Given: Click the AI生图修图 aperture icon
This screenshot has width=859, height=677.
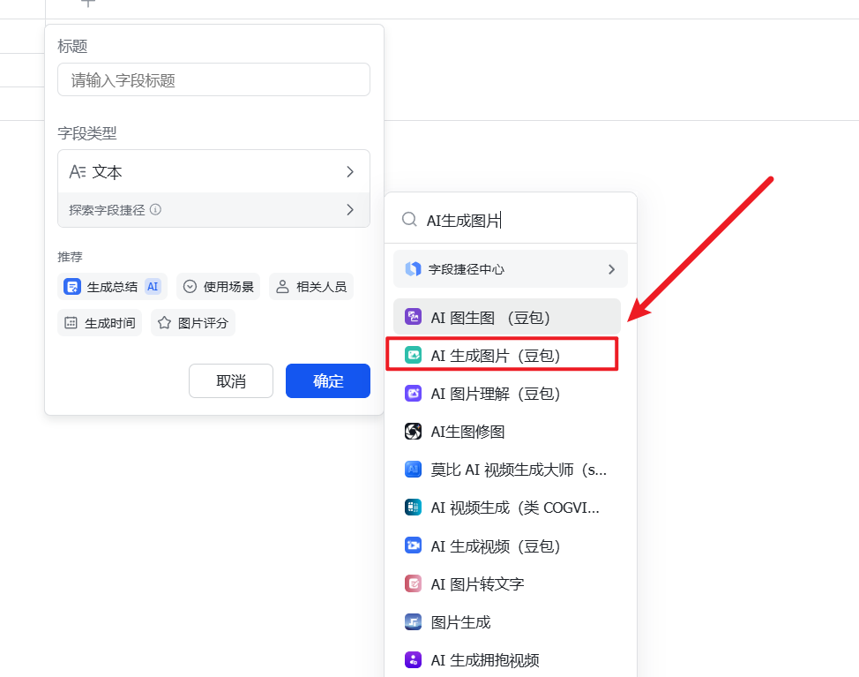Looking at the screenshot, I should point(413,432).
